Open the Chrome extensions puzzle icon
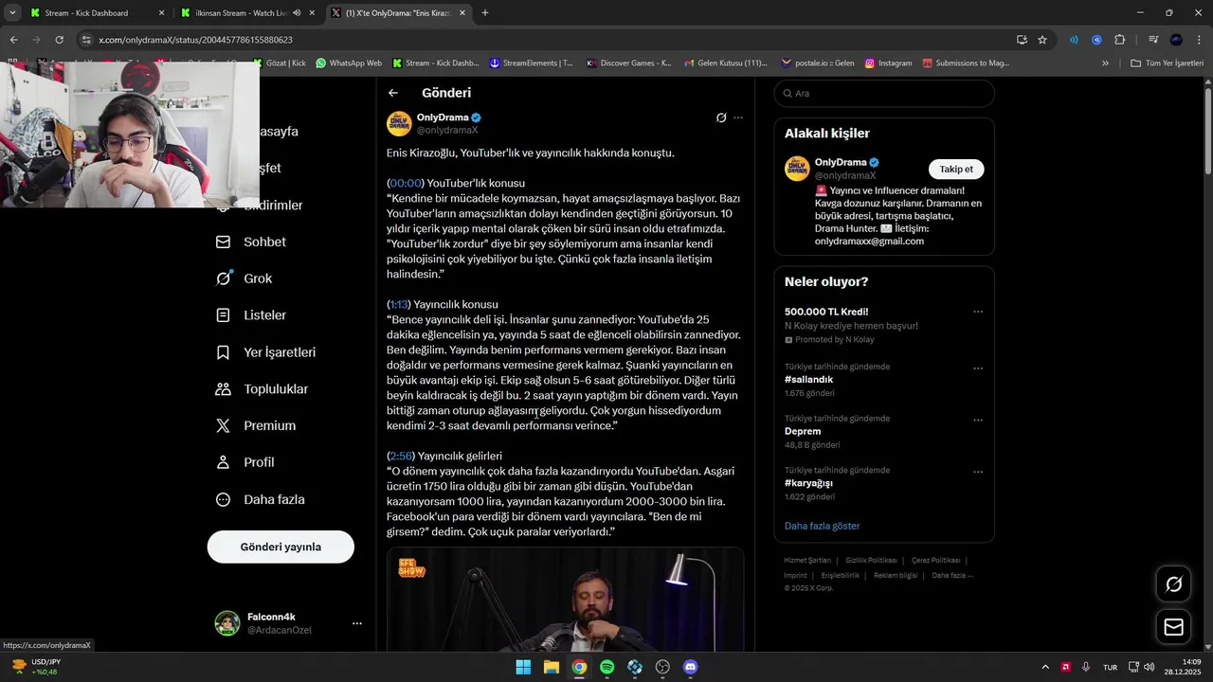Image resolution: width=1213 pixels, height=682 pixels. (x=1119, y=40)
